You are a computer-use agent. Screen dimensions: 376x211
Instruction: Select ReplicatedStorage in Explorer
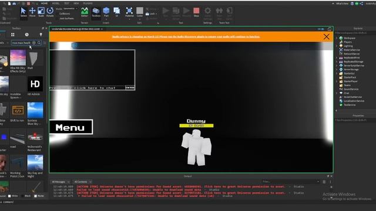354,62
